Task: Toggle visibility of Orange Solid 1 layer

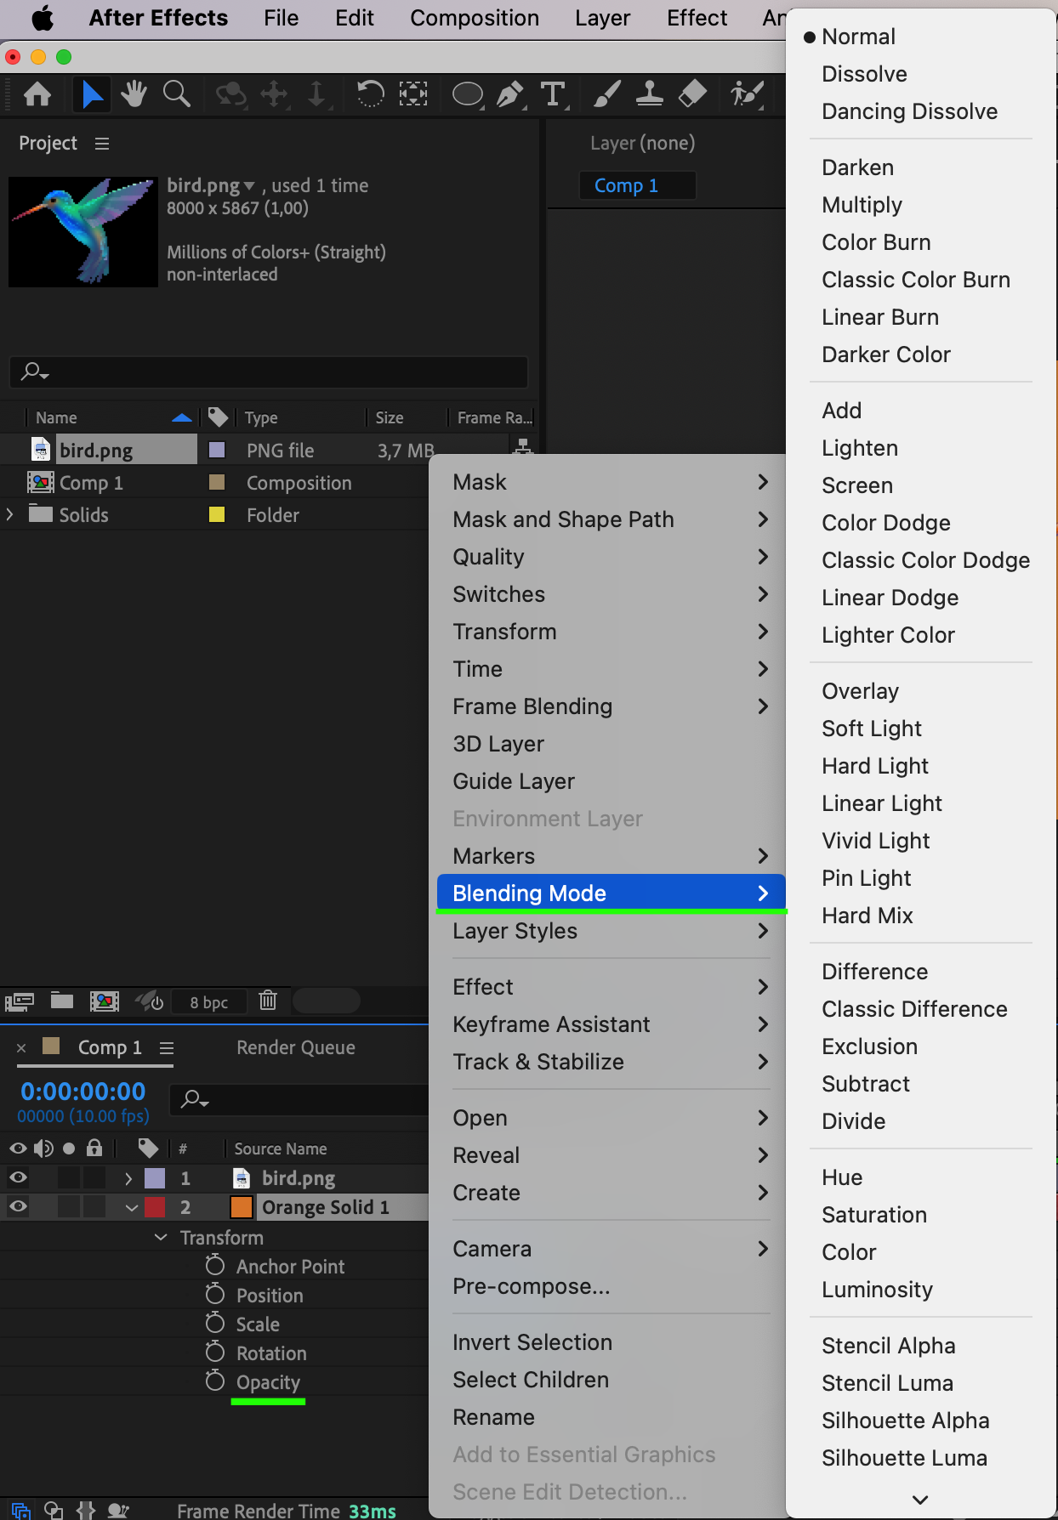Action: (18, 1206)
